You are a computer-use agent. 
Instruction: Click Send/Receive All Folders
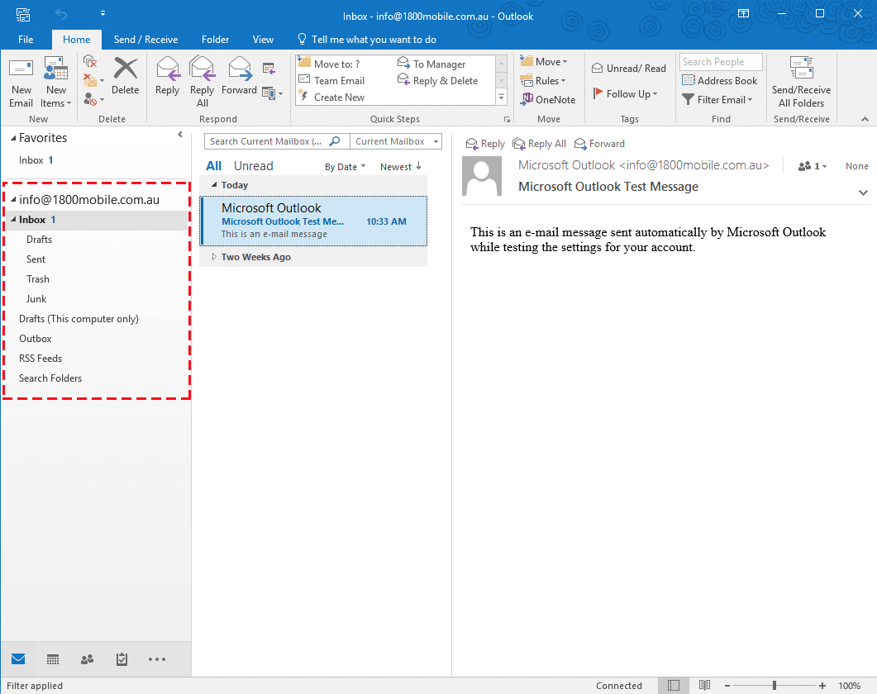[x=801, y=83]
